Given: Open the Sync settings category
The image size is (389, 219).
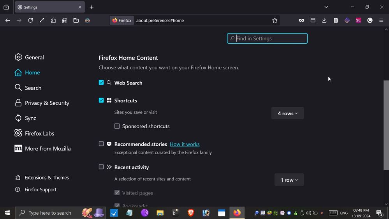Looking at the screenshot, I should click(x=26, y=118).
